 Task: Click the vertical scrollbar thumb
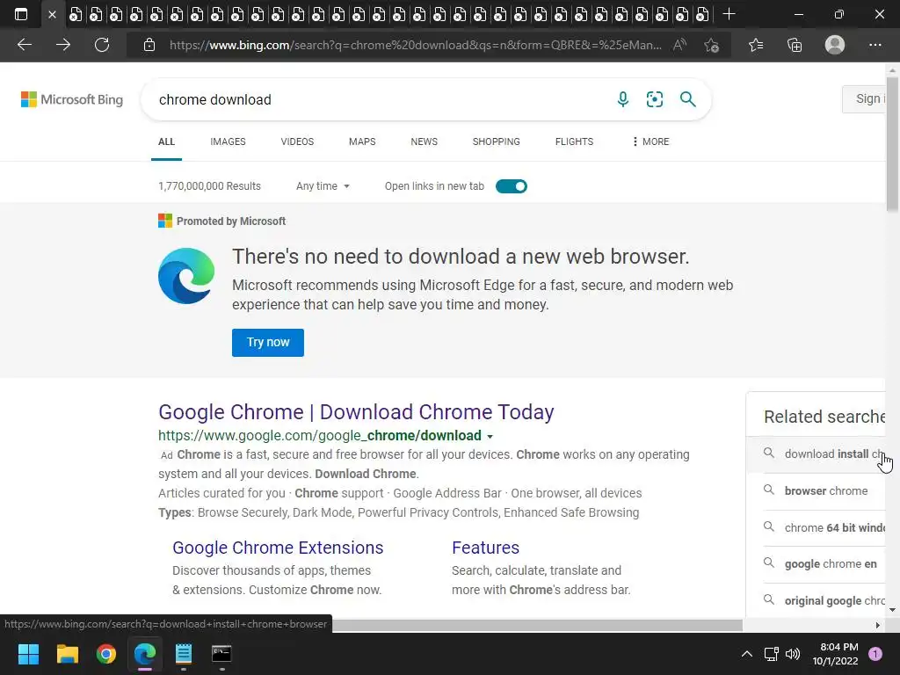[893, 145]
